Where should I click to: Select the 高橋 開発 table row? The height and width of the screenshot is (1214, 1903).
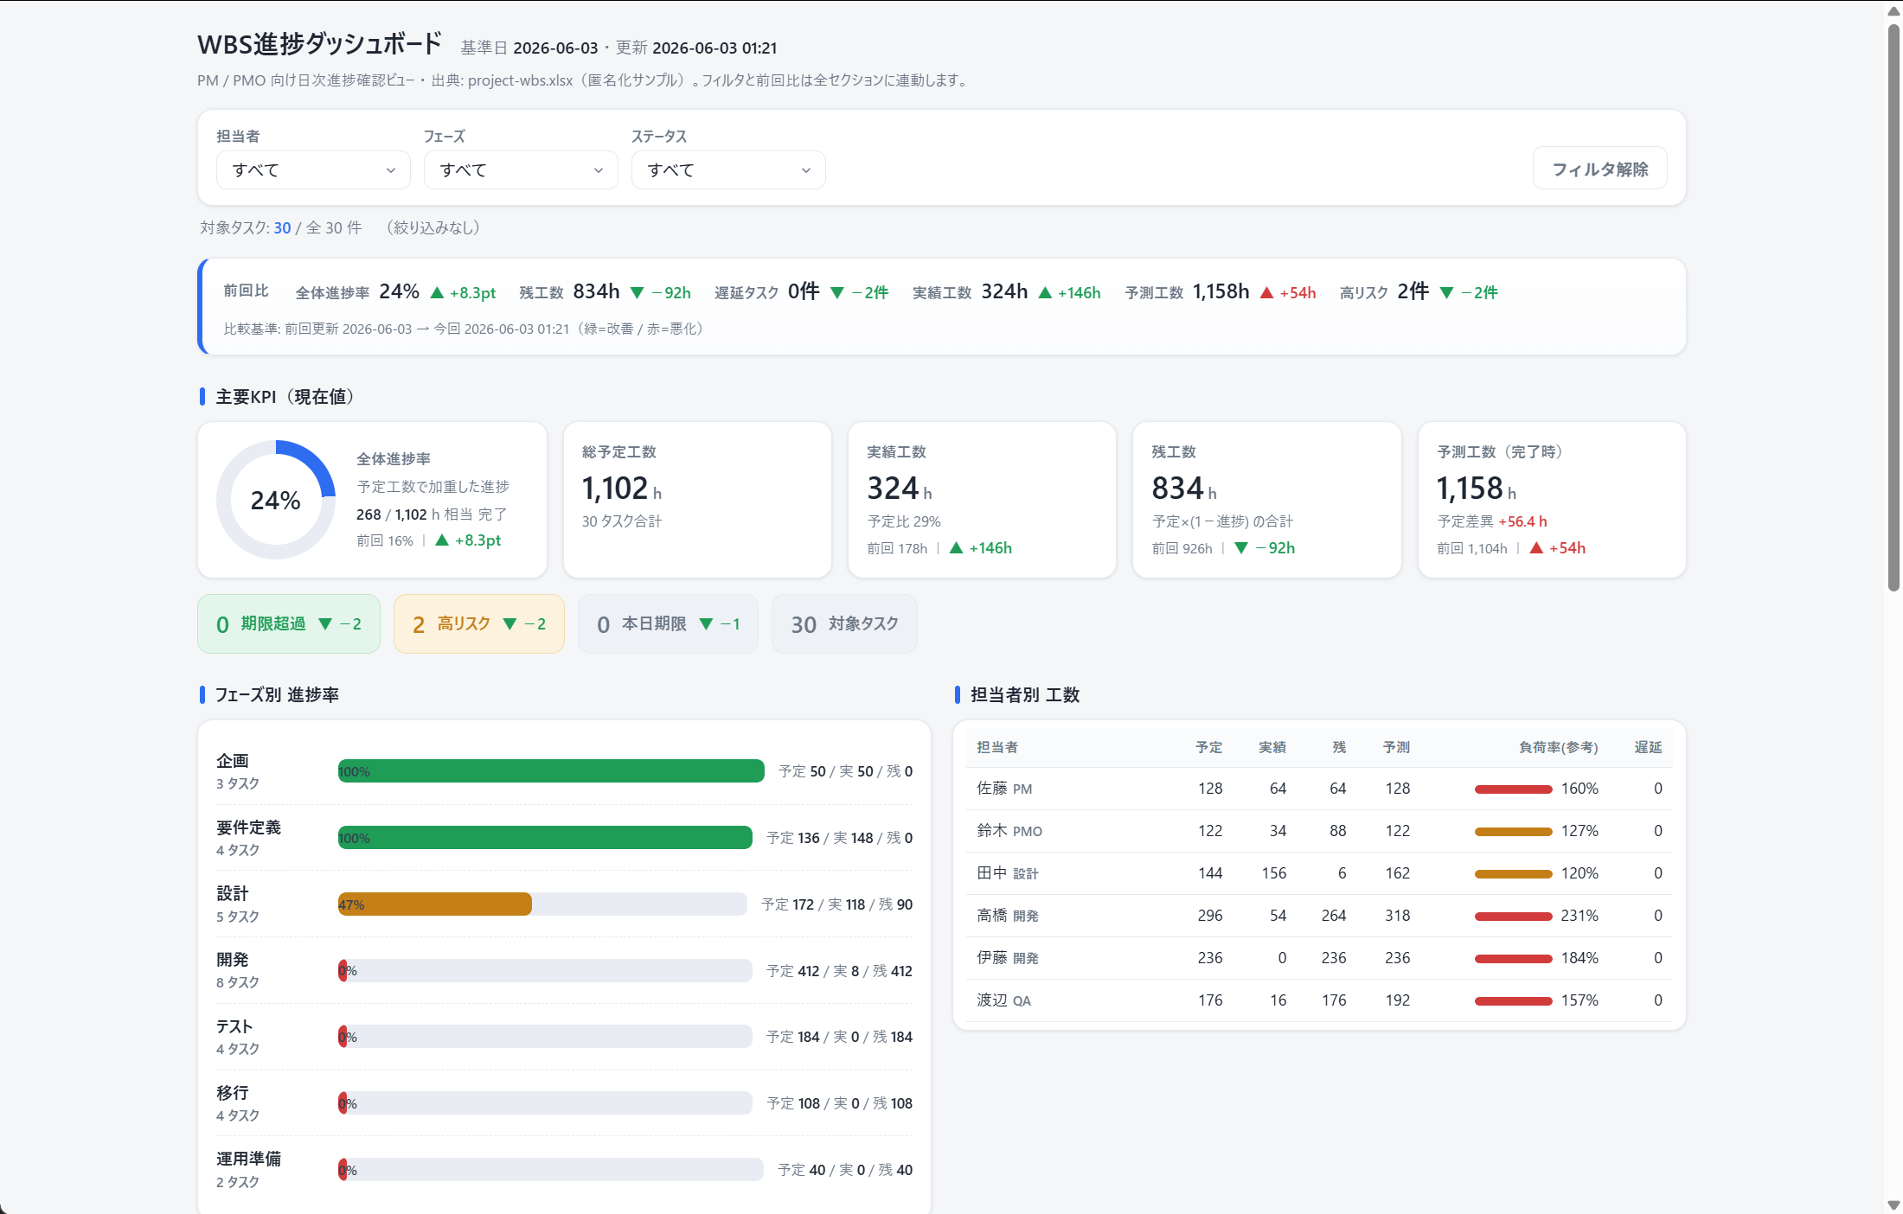[x=1319, y=916]
